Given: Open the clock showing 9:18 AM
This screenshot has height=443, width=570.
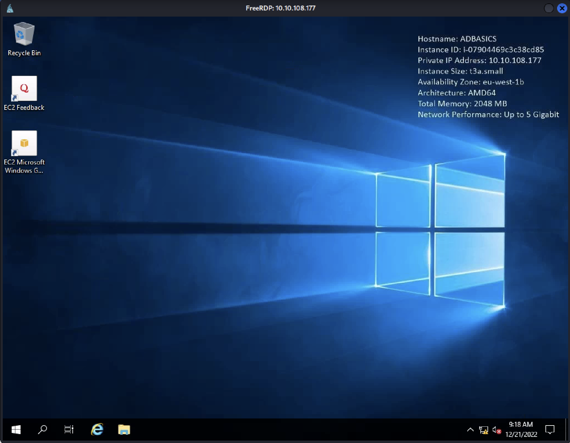Looking at the screenshot, I should [521, 430].
